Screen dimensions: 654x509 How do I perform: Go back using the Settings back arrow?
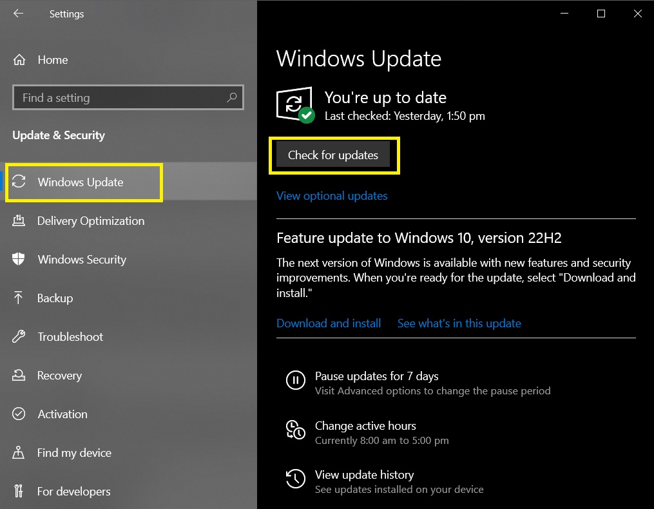18,14
